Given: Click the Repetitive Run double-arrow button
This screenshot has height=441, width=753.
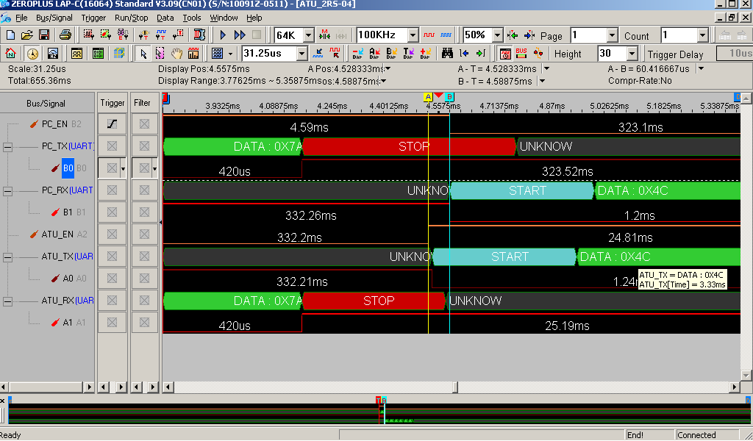Looking at the screenshot, I should pos(240,35).
